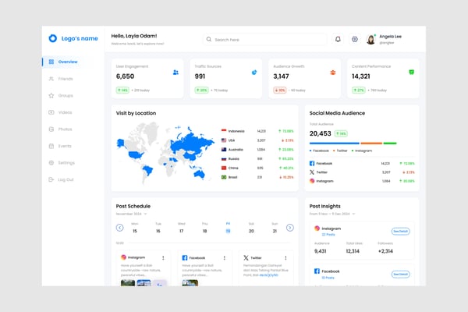Click the world map in Visit by Location
This screenshot has width=468, height=312.
pos(165,153)
